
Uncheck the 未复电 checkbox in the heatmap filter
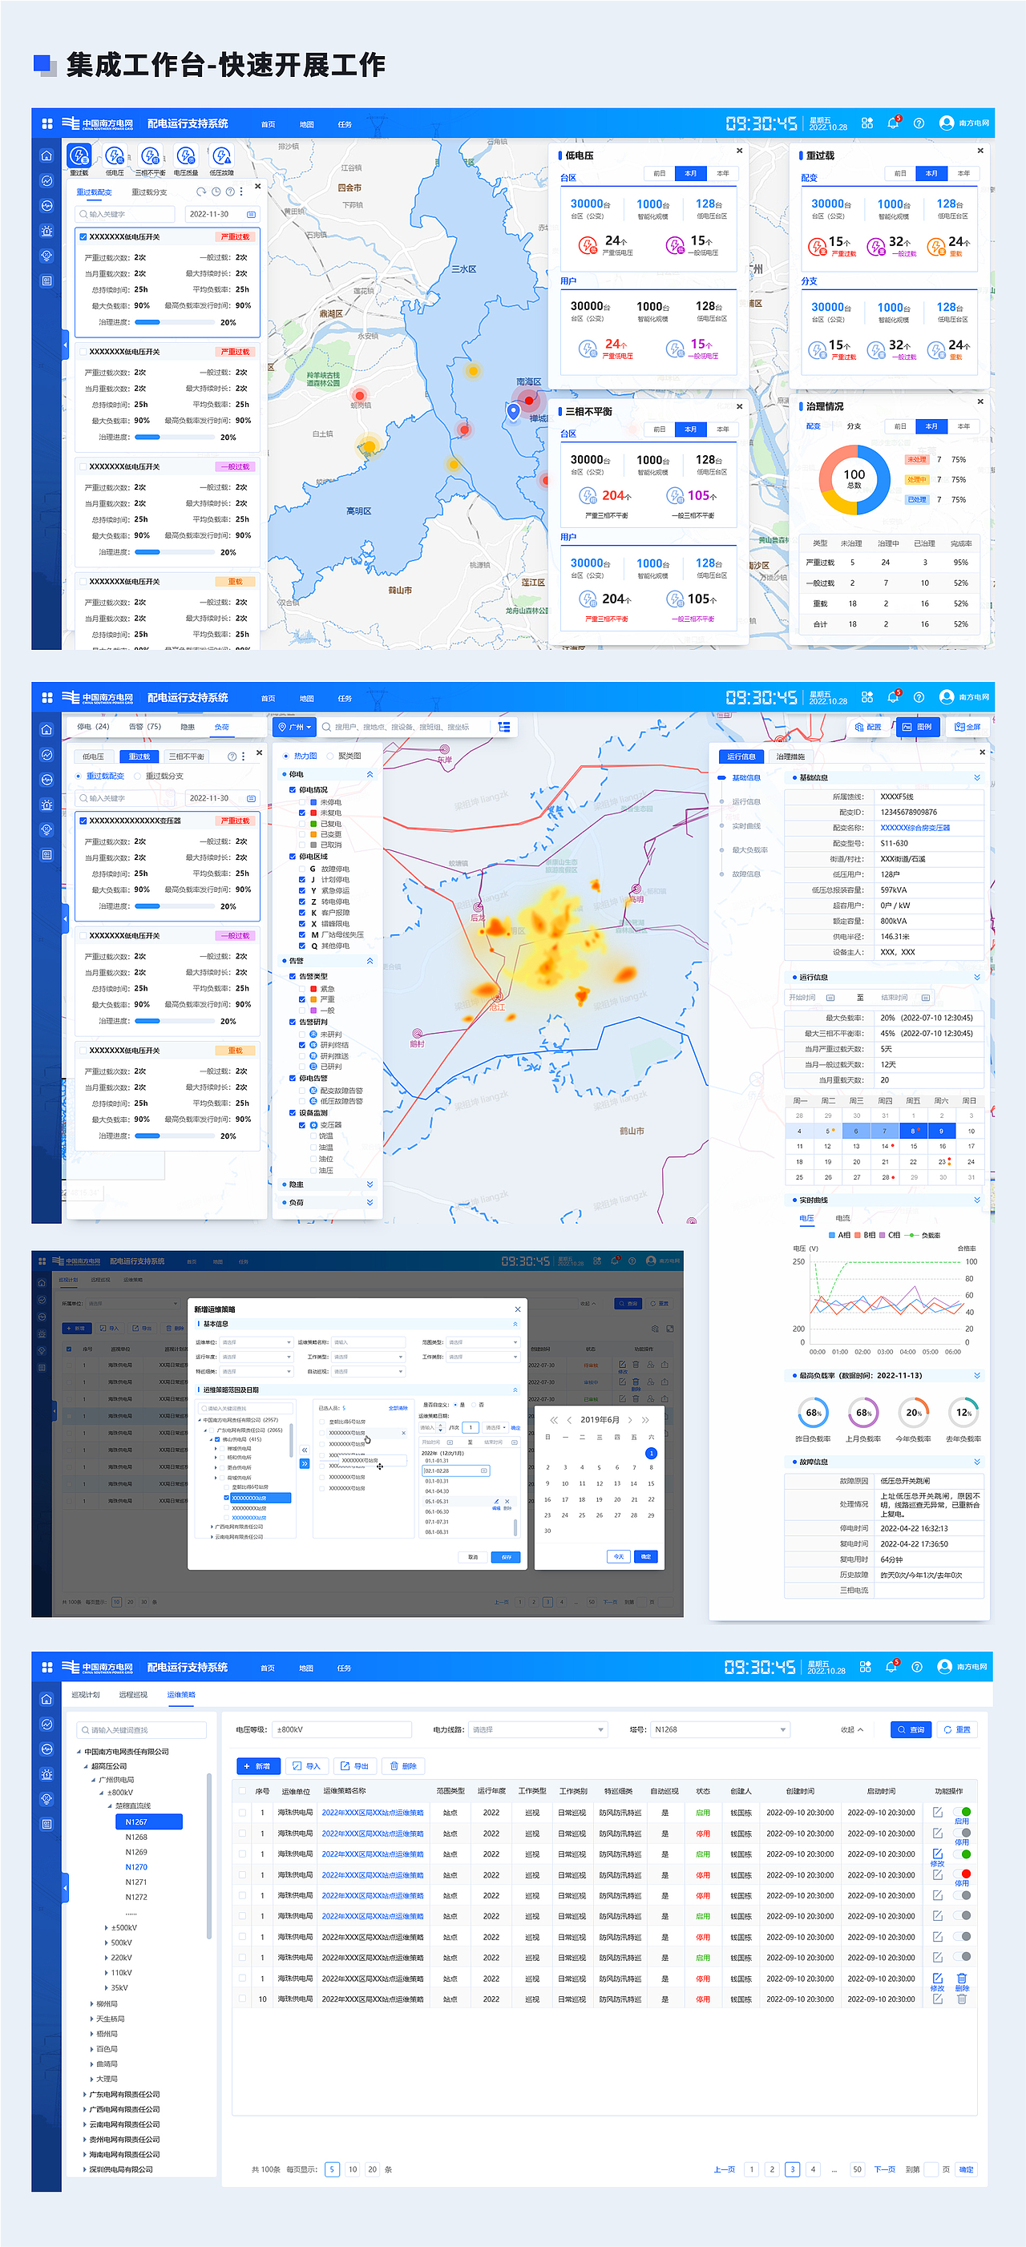pos(302,813)
